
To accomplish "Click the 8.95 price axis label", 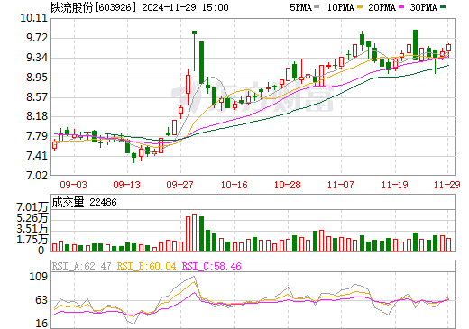I will coord(37,78).
